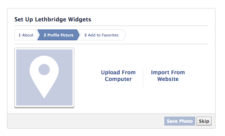Image resolution: width=225 pixels, height=136 pixels.
Task: Select the highlighted Profile Picture step
Action: [58, 35]
